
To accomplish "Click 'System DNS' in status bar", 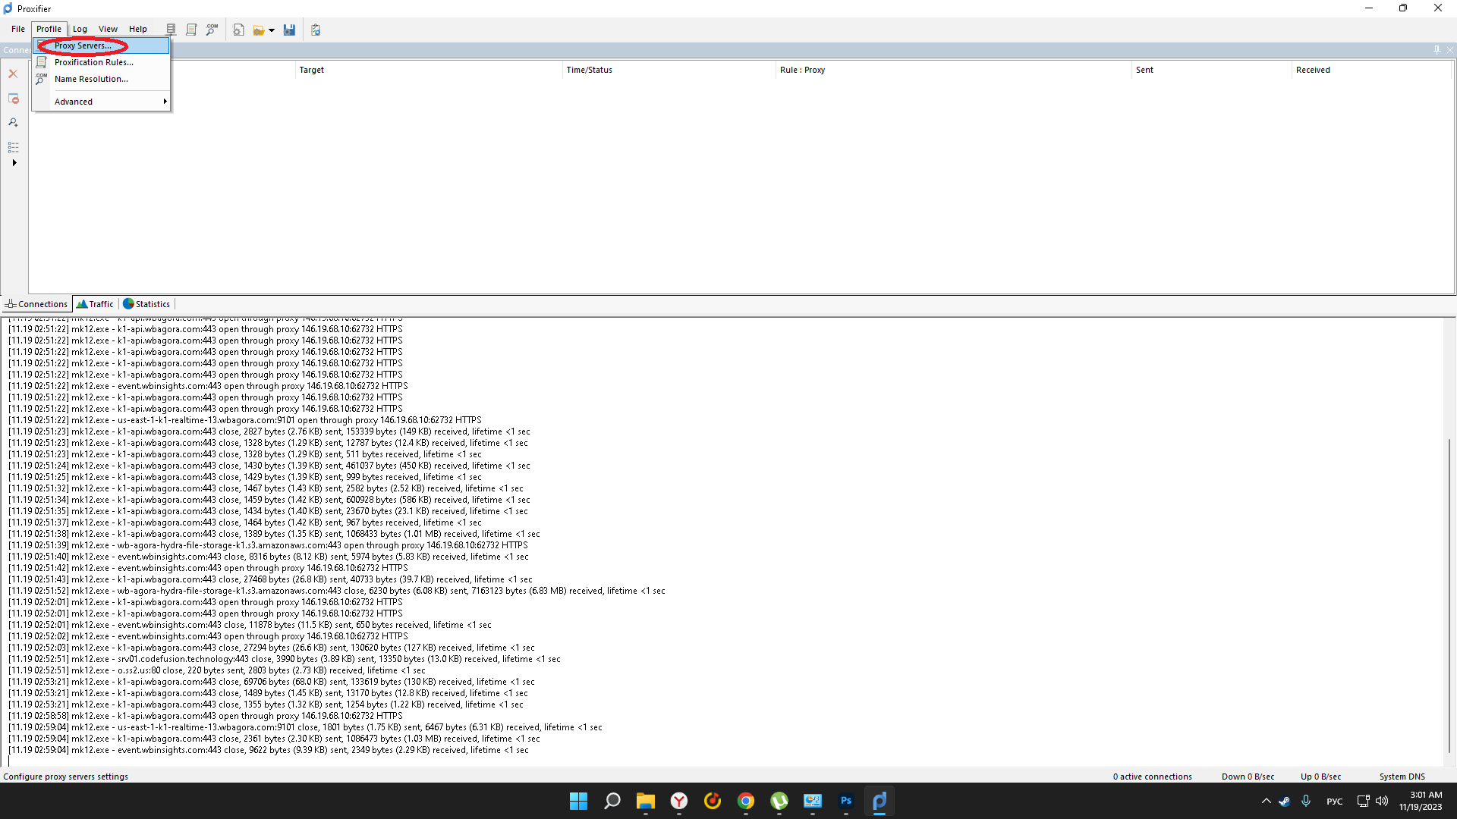I will pos(1402,777).
